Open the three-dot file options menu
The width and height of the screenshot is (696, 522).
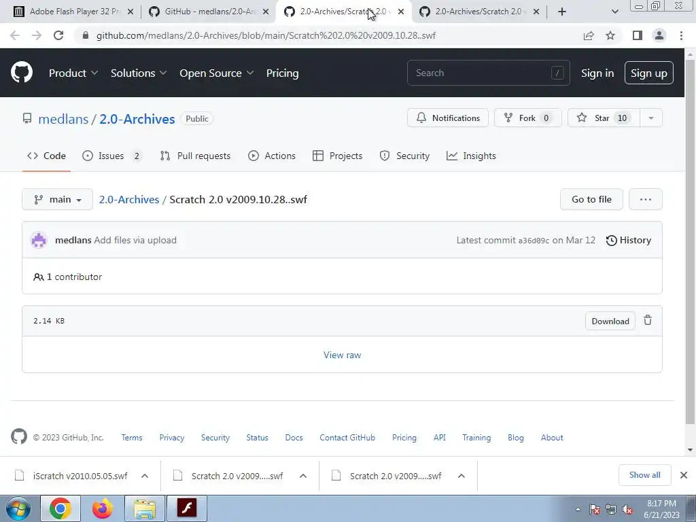coord(646,199)
